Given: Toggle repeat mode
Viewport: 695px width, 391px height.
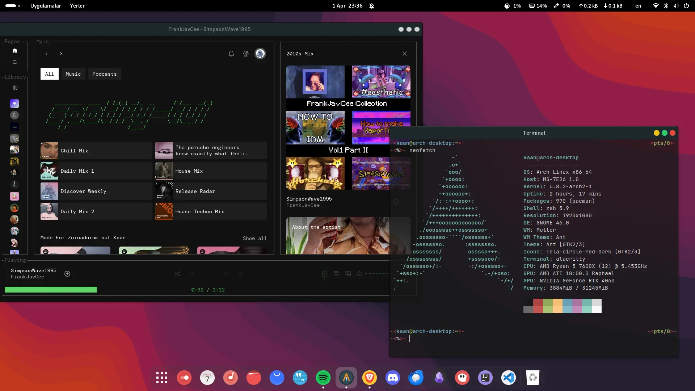Looking at the screenshot, I should [241, 274].
